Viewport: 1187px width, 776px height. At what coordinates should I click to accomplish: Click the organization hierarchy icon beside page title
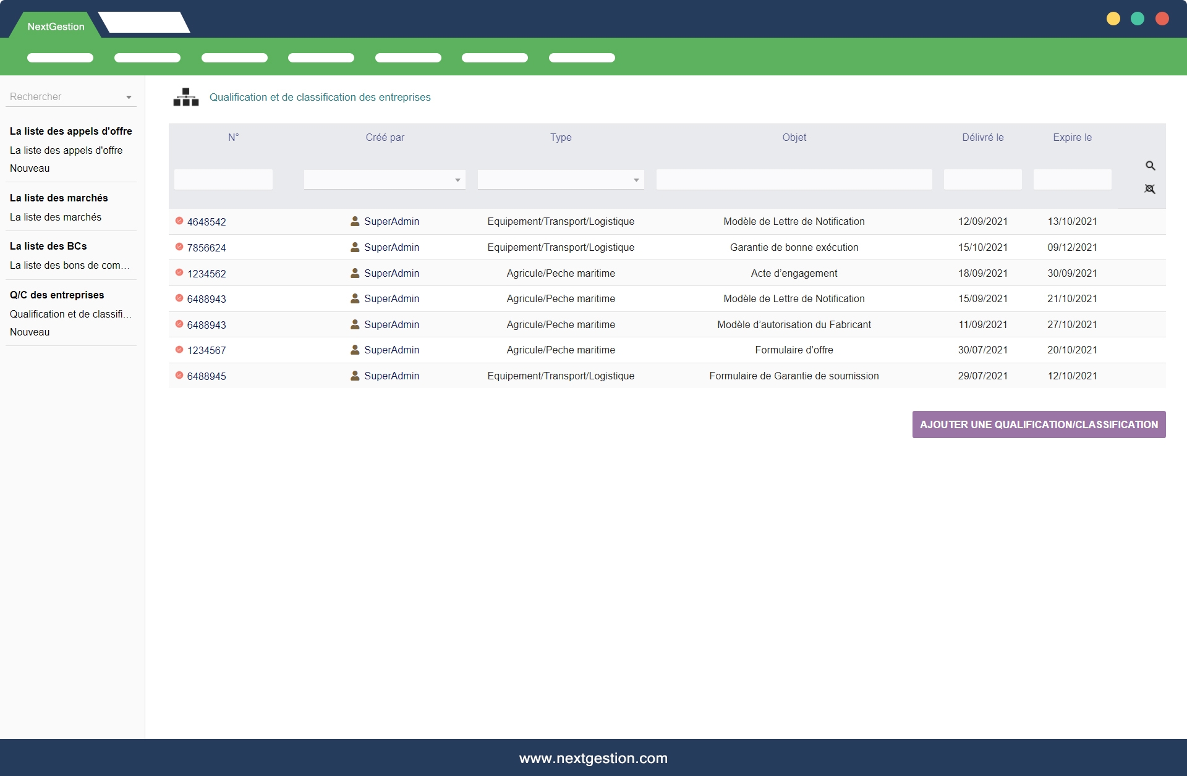pos(185,97)
